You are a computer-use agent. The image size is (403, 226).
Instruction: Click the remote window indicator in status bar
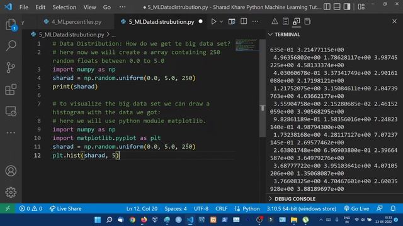tap(8, 208)
